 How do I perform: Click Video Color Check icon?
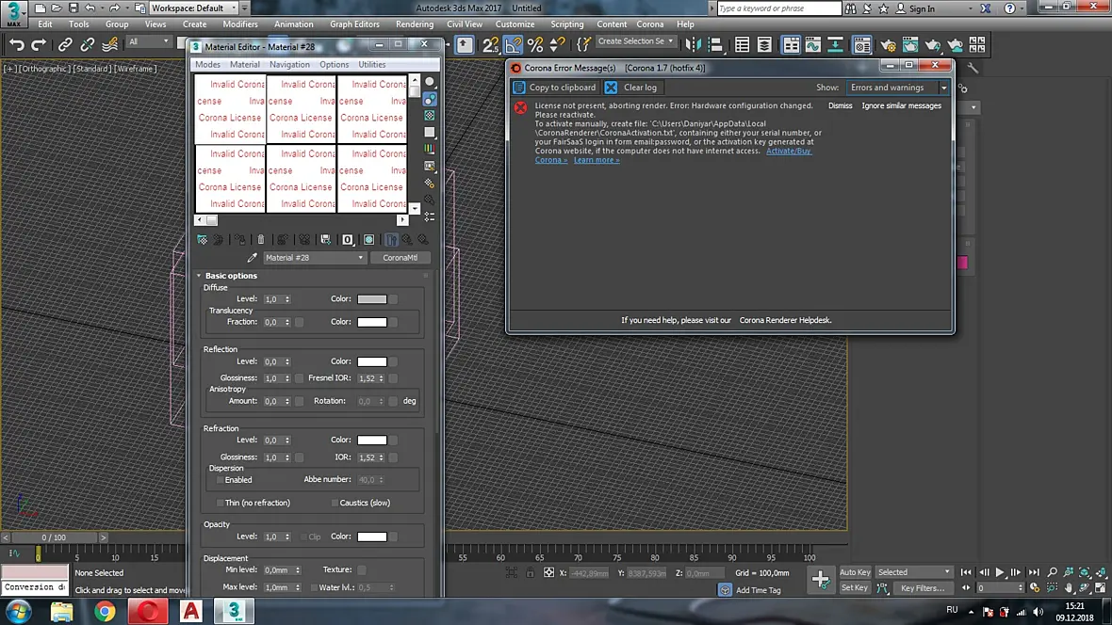tap(430, 149)
